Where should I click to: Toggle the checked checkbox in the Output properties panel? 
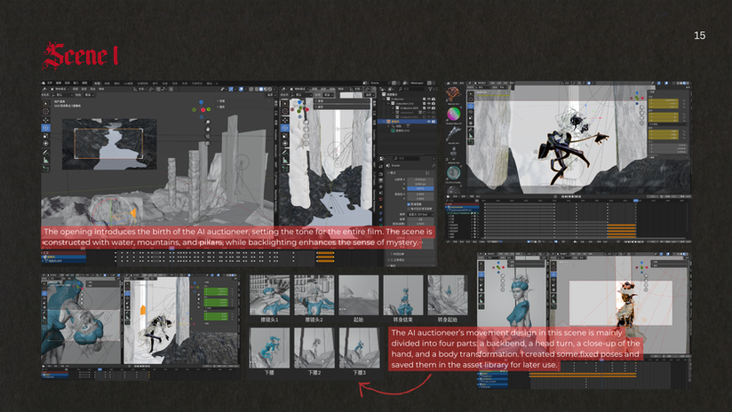[409, 204]
